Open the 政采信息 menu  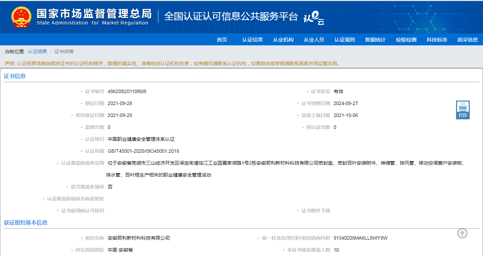tap(468, 40)
